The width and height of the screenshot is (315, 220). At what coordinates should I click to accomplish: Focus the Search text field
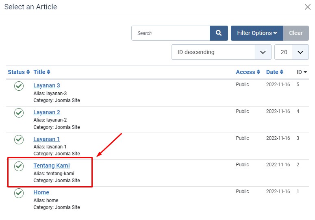point(171,33)
